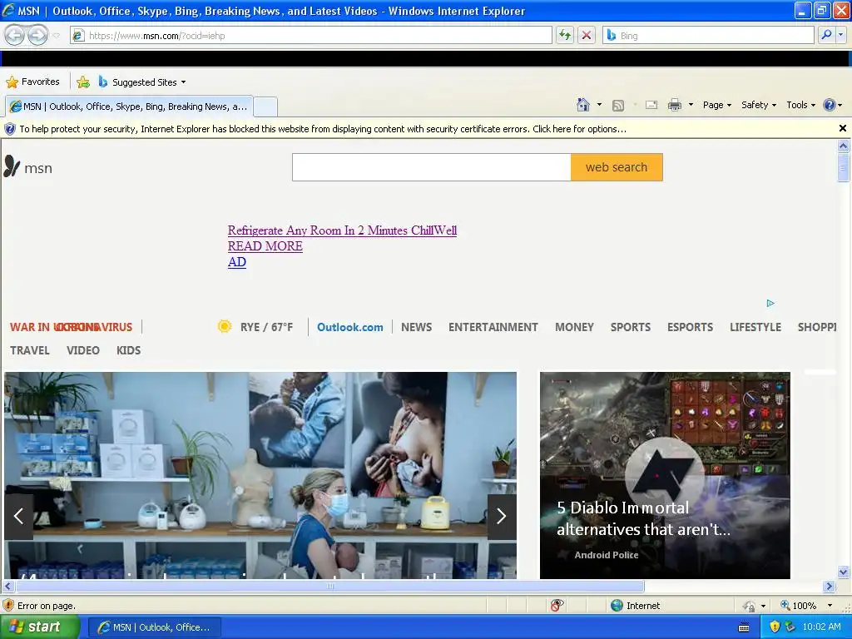The image size is (852, 639).
Task: View RYE / 67°F weather
Action: tap(267, 327)
